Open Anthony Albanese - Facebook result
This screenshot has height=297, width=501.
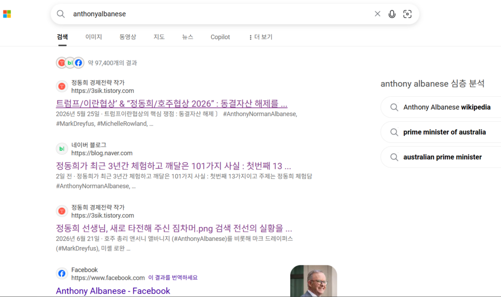(113, 291)
